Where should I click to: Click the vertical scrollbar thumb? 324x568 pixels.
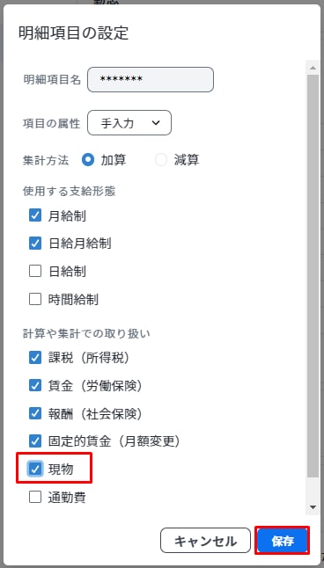(313, 276)
